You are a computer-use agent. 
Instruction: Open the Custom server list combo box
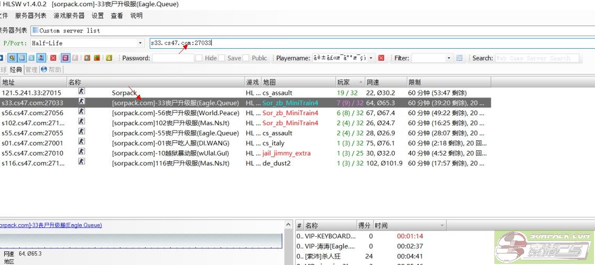pyautogui.click(x=312, y=30)
